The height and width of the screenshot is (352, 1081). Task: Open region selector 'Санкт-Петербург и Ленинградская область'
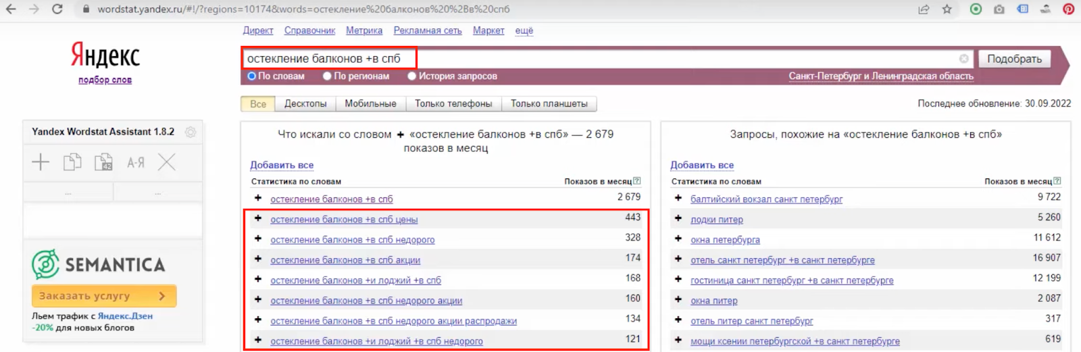(x=880, y=76)
